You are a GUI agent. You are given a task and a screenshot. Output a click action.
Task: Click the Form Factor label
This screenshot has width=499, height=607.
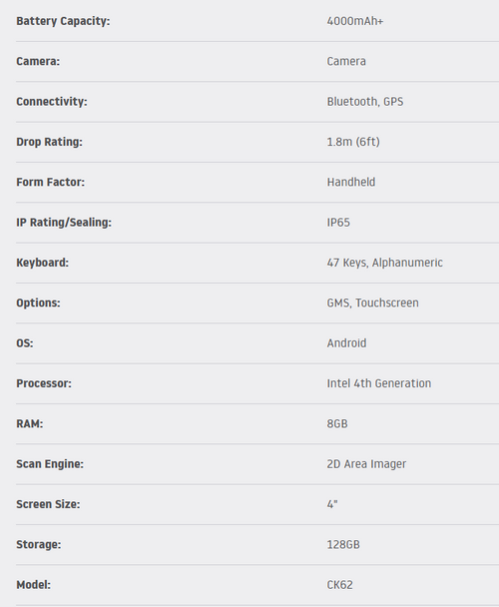50,183
